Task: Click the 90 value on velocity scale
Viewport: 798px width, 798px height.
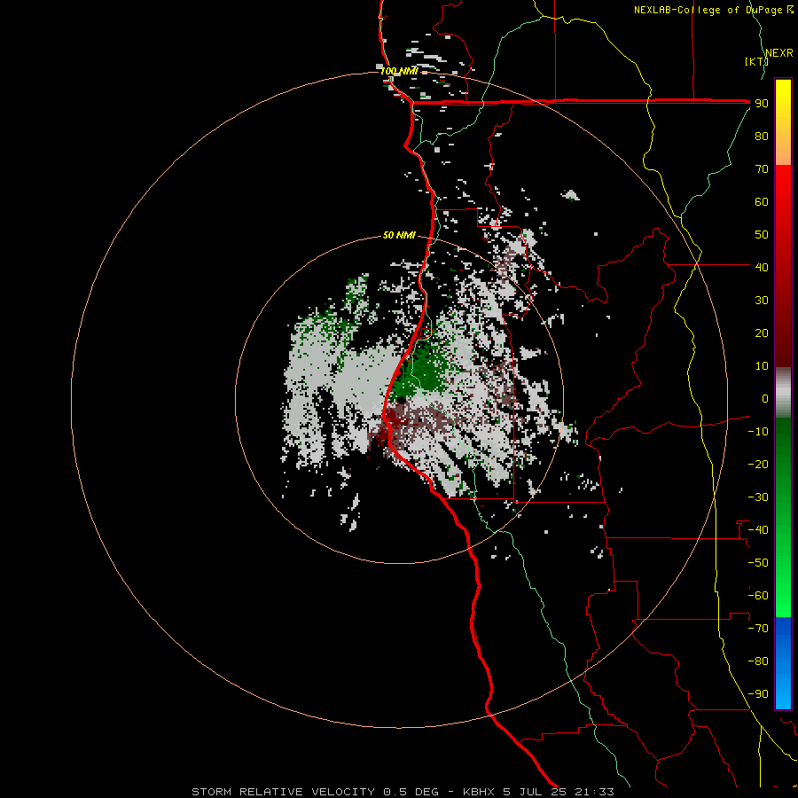Action: coord(762,104)
